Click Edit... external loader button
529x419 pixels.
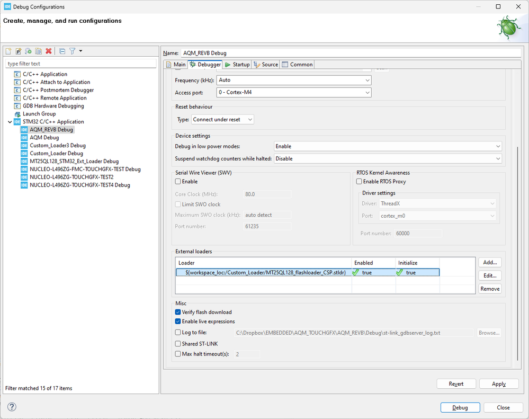click(490, 275)
